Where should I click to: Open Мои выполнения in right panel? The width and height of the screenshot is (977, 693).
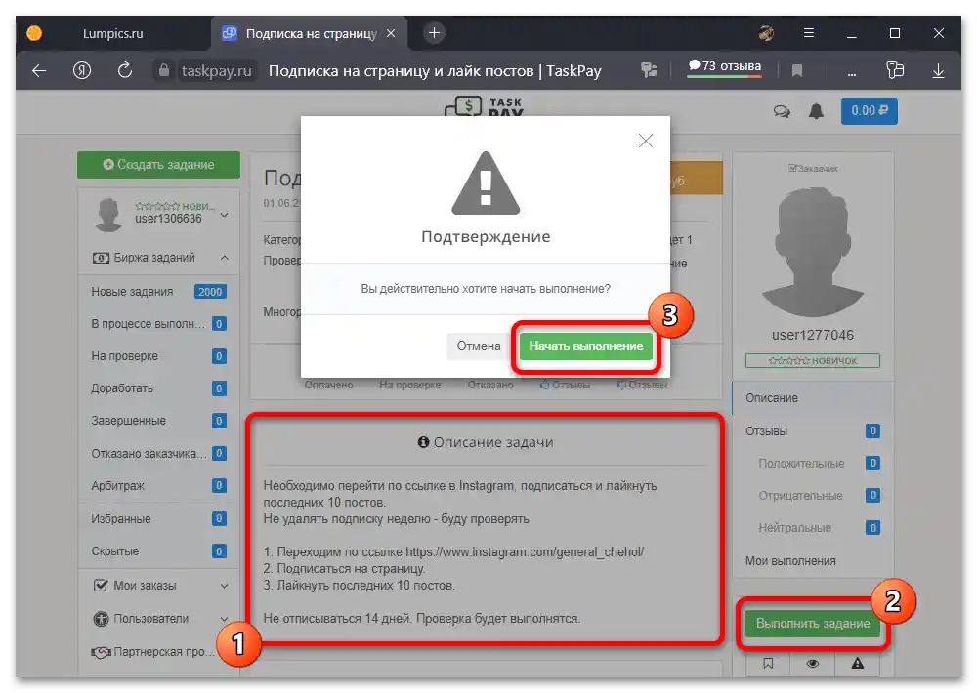click(813, 561)
